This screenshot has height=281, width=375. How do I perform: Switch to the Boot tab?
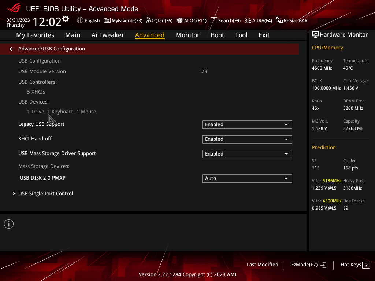pyautogui.click(x=217, y=35)
